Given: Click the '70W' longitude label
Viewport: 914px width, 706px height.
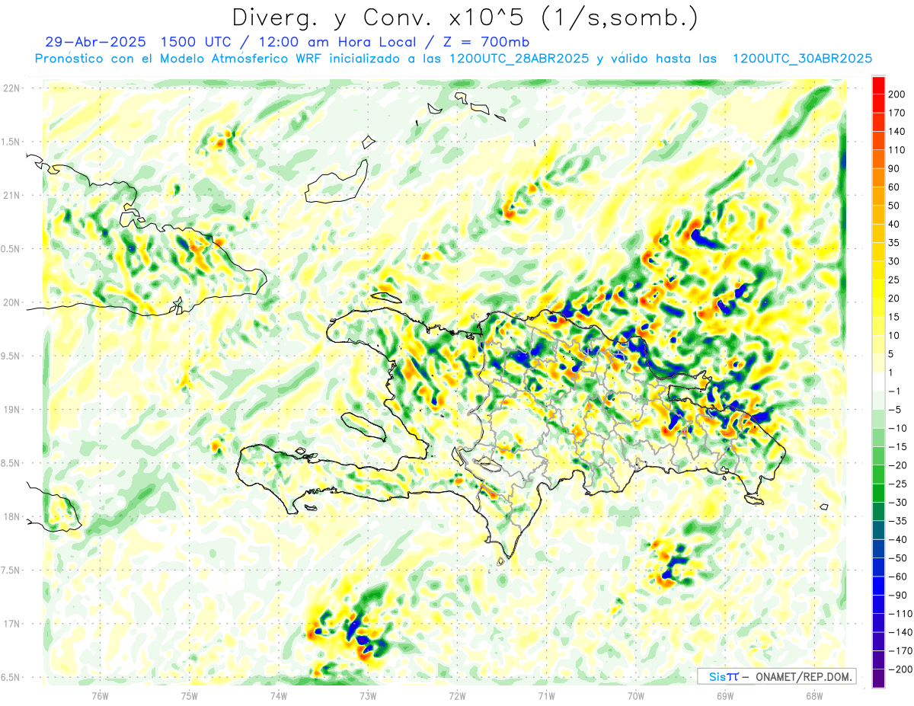Looking at the screenshot, I should point(636,695).
